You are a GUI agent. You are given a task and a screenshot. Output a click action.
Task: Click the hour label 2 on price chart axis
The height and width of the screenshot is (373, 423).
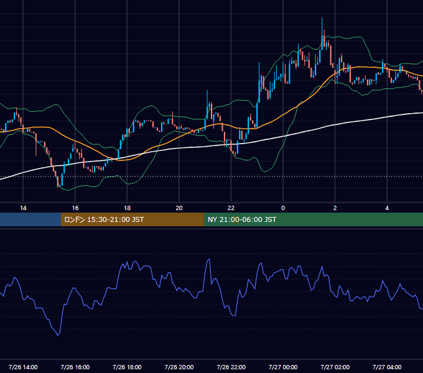(x=335, y=208)
